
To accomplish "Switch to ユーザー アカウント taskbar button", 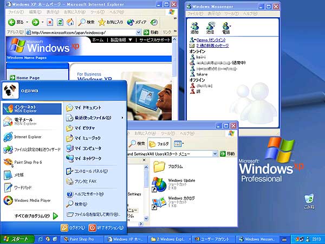I will 214,239.
